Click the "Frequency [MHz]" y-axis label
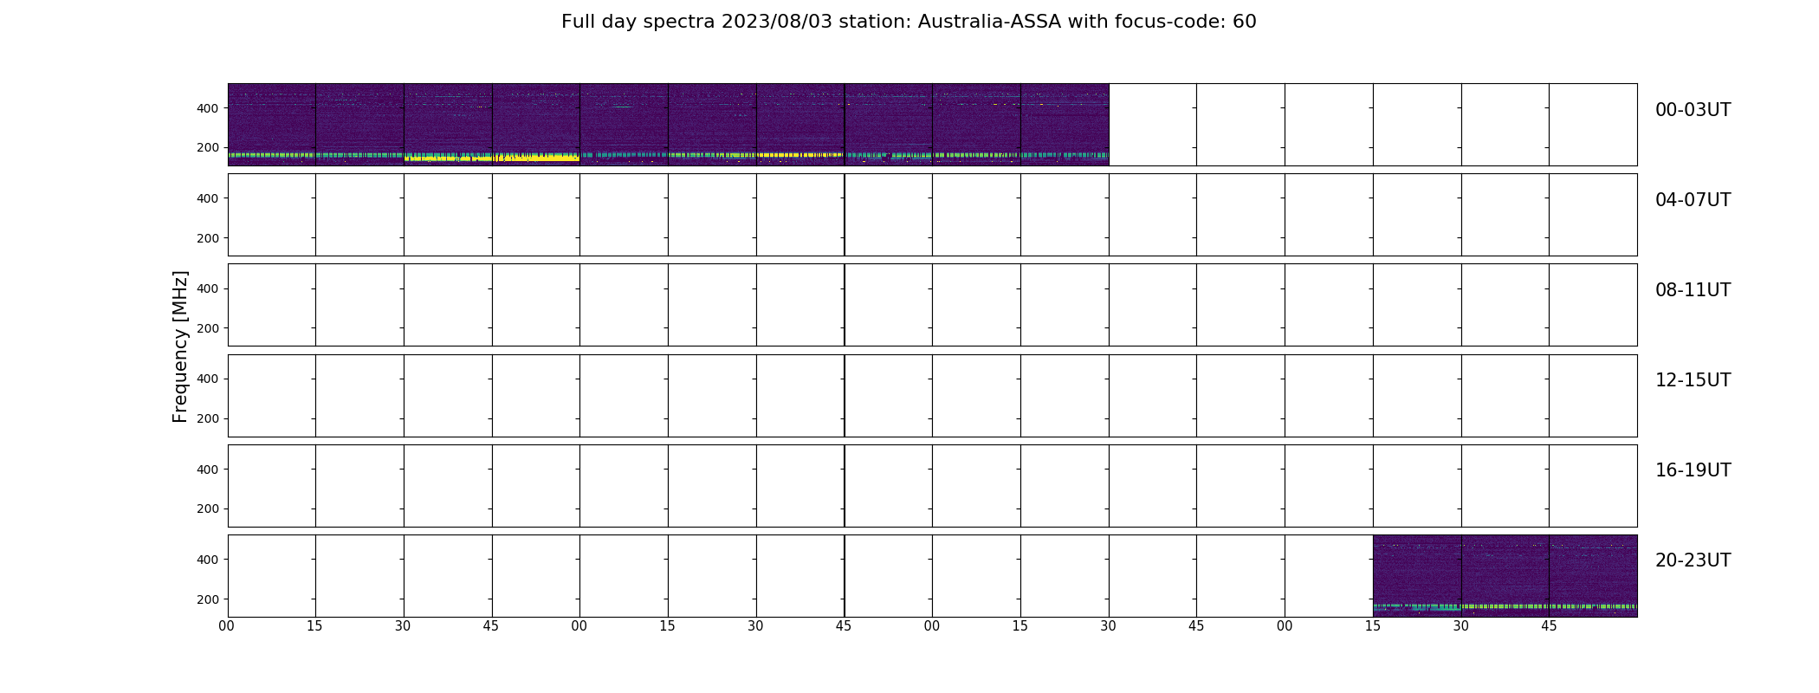 point(180,346)
